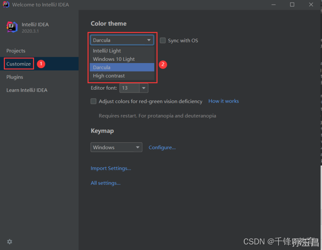The height and width of the screenshot is (250, 322).
Task: Open the Editor font size dropdown arrow
Action: 144,88
